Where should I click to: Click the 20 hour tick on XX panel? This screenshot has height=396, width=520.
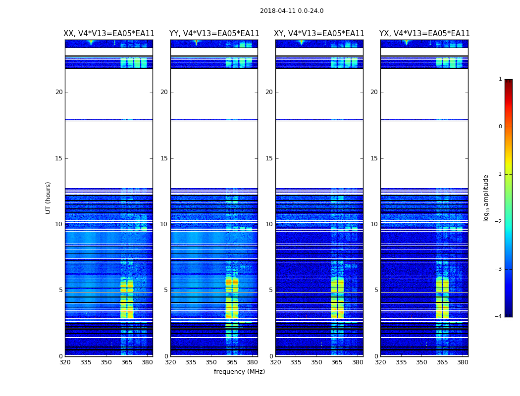tap(59, 92)
